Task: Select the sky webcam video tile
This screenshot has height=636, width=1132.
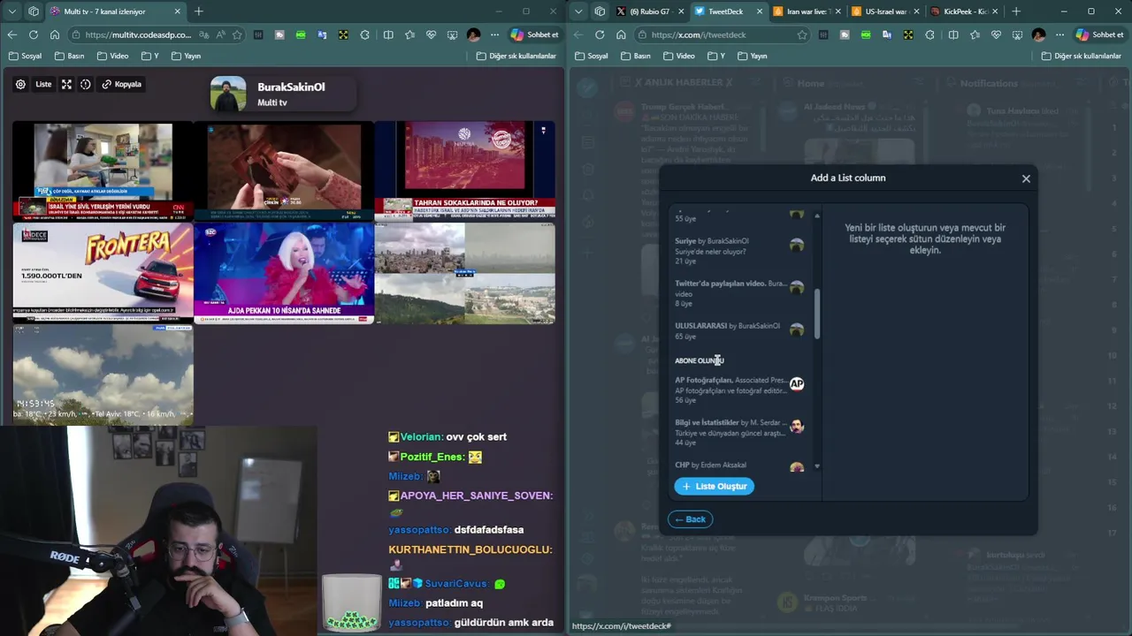Action: point(103,375)
